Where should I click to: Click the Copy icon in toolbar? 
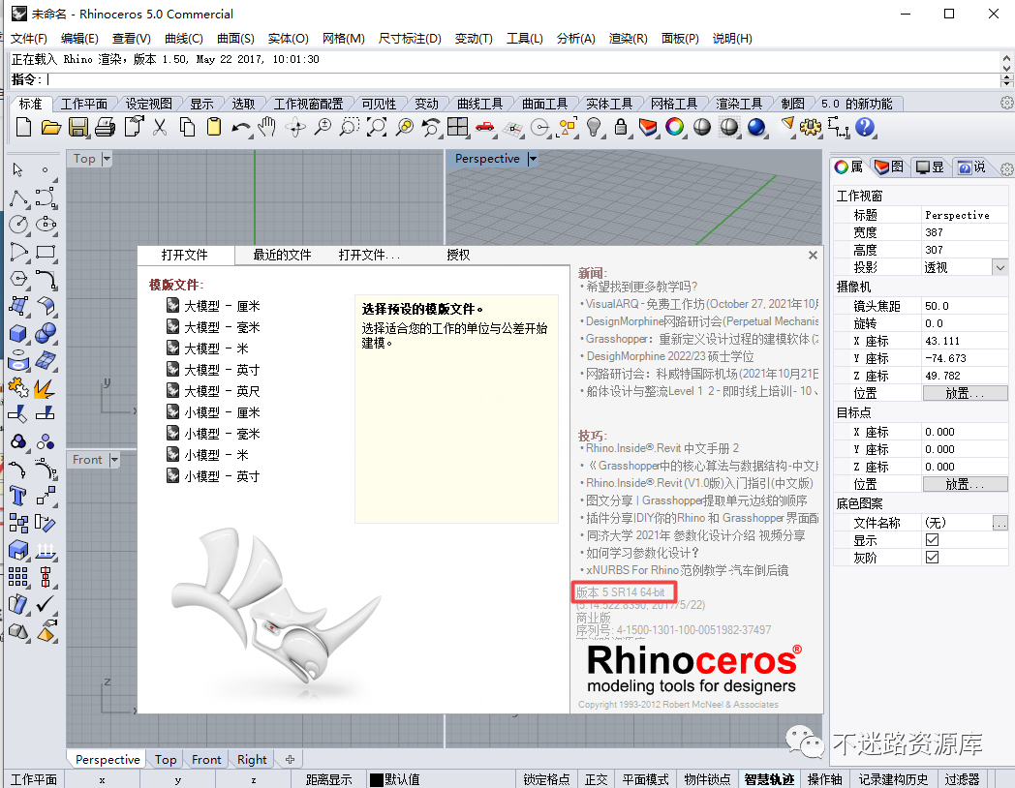(x=187, y=127)
